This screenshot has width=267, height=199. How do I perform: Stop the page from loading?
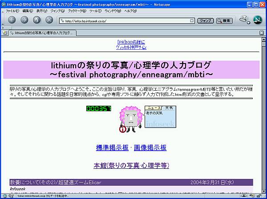49,20
